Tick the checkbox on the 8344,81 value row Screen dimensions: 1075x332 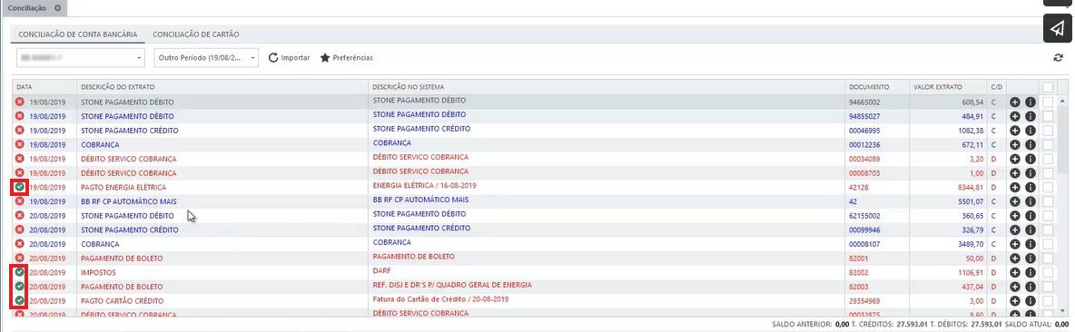[1048, 187]
